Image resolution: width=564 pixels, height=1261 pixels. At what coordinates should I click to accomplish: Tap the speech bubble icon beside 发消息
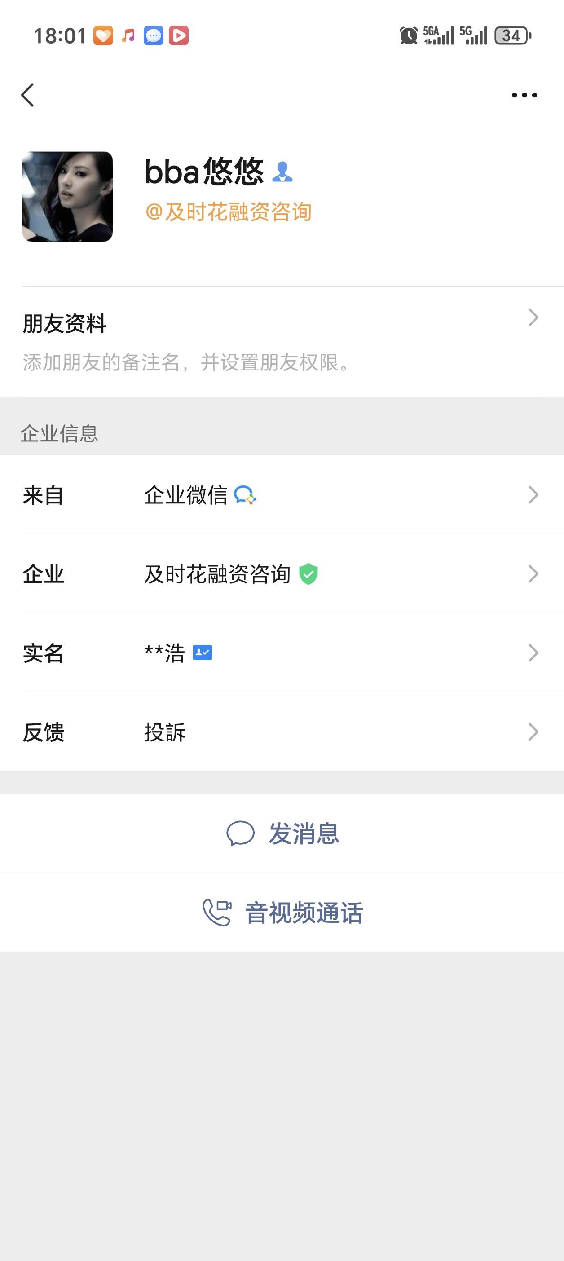click(x=240, y=833)
